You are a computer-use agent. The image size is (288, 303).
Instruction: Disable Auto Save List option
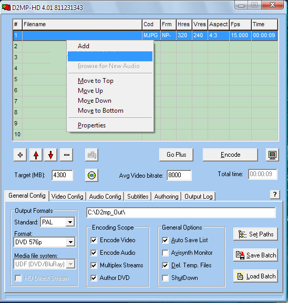165,240
